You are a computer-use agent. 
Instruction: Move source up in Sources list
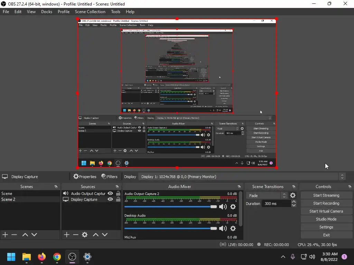[x=96, y=235]
